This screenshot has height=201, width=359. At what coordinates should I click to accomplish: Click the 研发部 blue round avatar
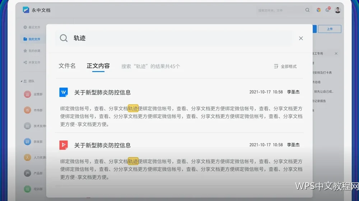28,142
